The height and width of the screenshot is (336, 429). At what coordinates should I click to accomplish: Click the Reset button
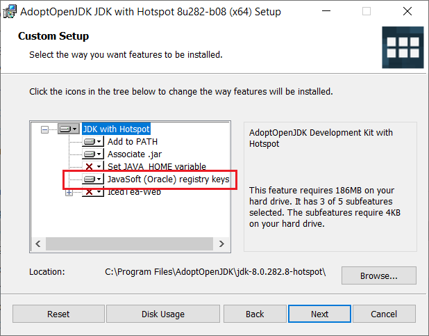58,314
